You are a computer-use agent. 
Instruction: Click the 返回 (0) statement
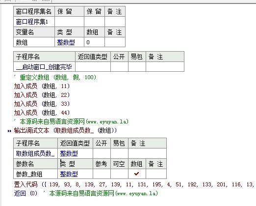[x=26, y=193]
